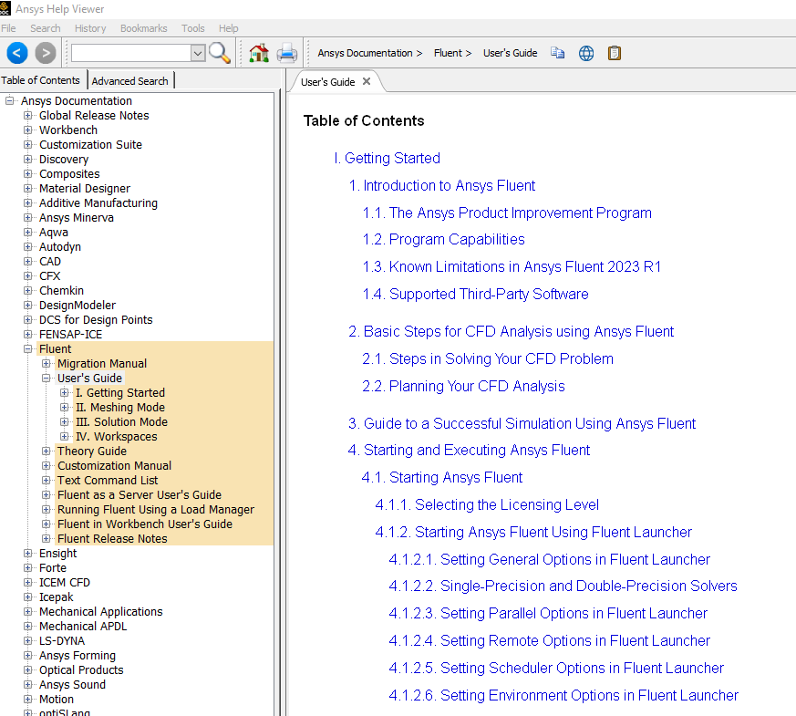Click the copy pages icon after User's Guide breadcrumb
Screen dimensions: 796x716
point(558,53)
